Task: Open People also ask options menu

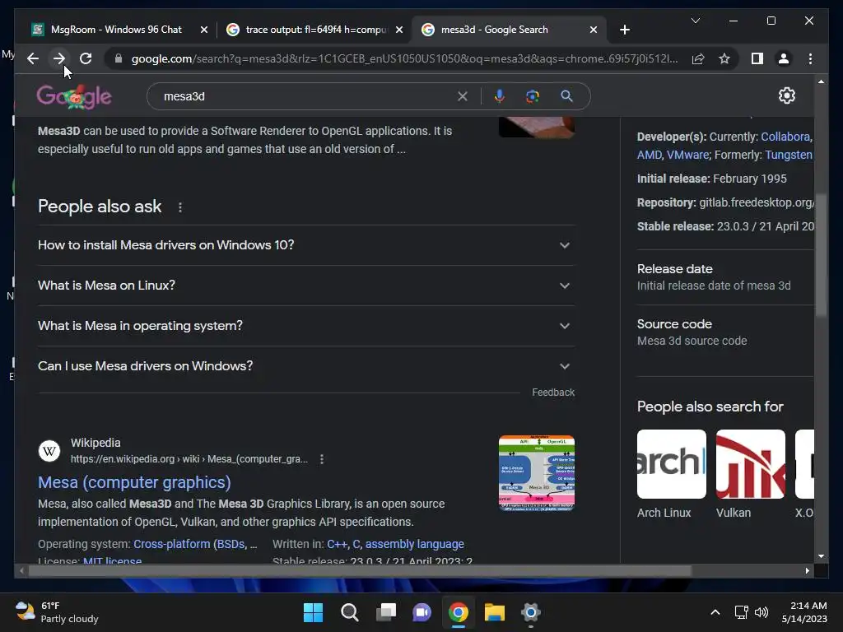Action: (180, 207)
